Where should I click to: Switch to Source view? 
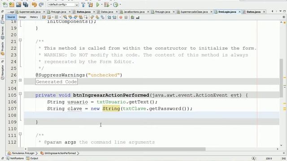11,17
